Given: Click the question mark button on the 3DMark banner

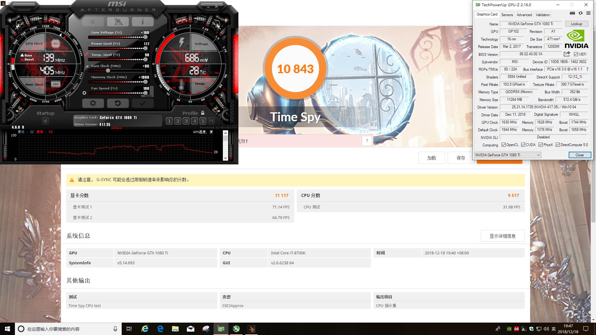Looking at the screenshot, I should point(367,141).
